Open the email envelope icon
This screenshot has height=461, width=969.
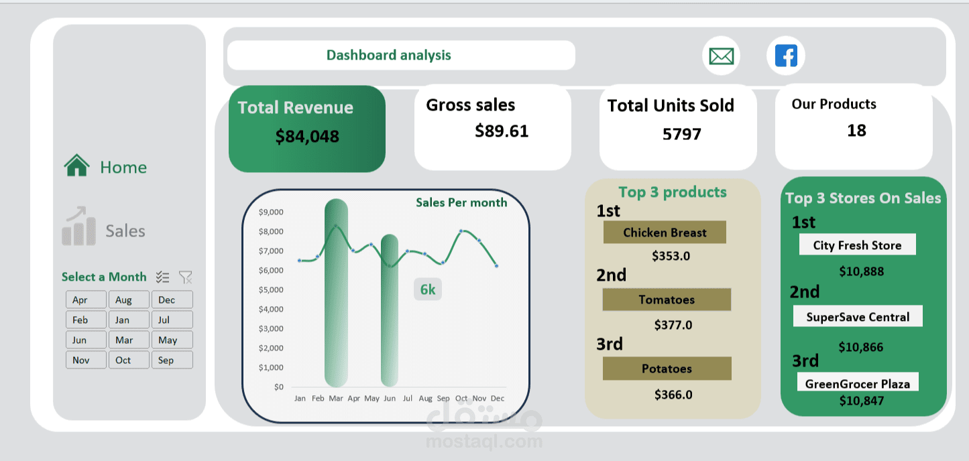(722, 56)
